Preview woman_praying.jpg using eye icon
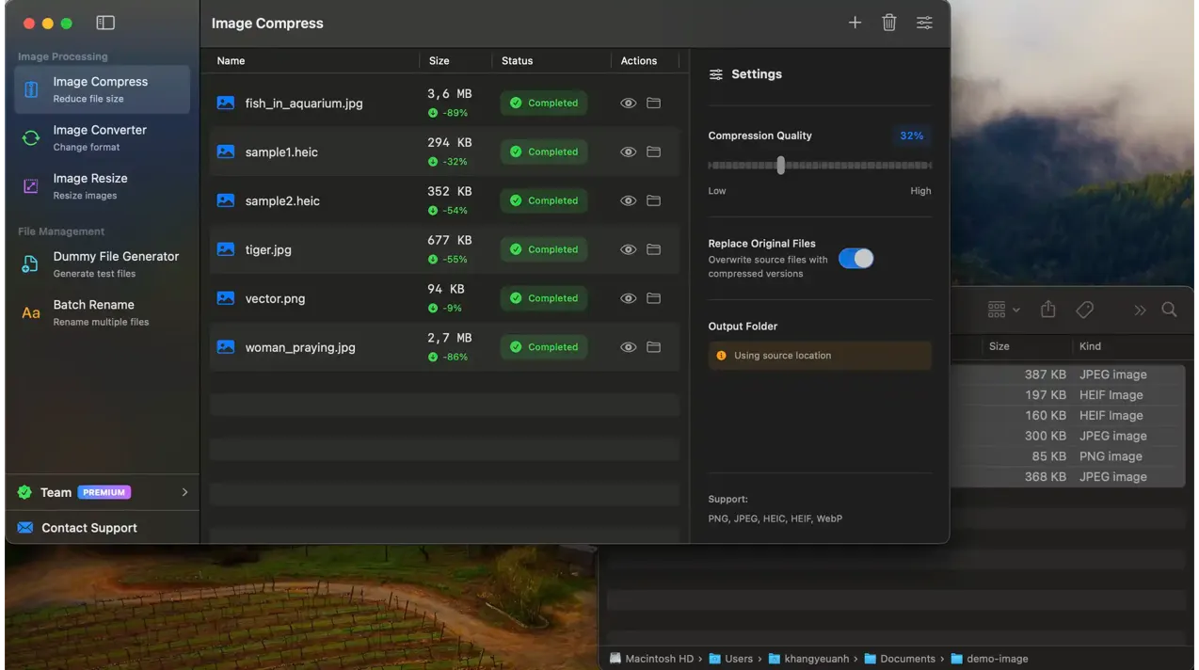Screen dimensions: 1199x670 pos(629,347)
